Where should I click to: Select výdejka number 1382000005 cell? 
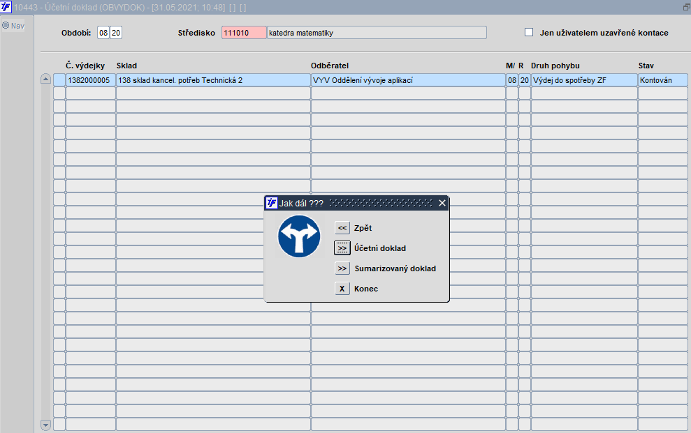pyautogui.click(x=91, y=80)
